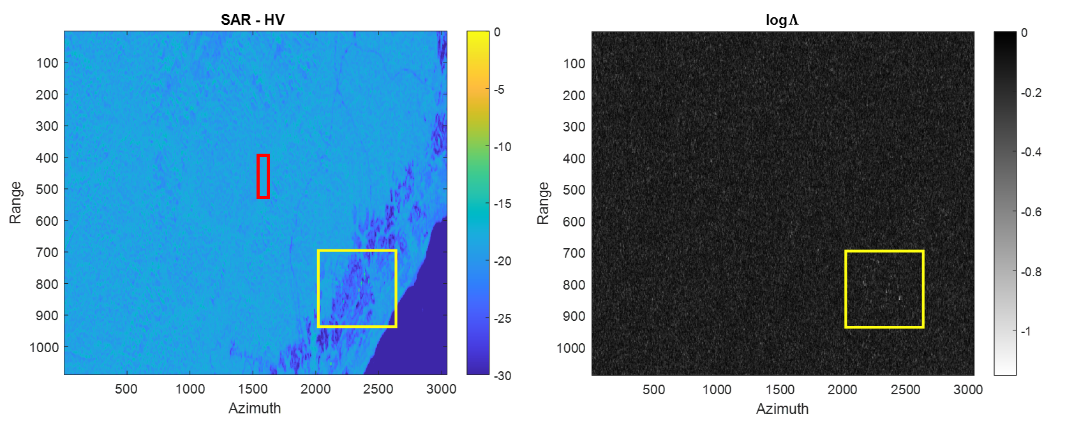Click azimuth tick 2000 on log Λ plot
Screen dimensions: 1088x421
pyautogui.click(x=843, y=390)
